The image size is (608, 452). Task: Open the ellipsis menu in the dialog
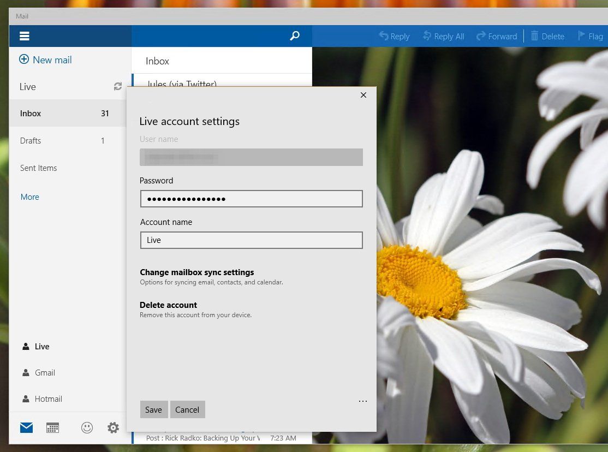tap(363, 401)
